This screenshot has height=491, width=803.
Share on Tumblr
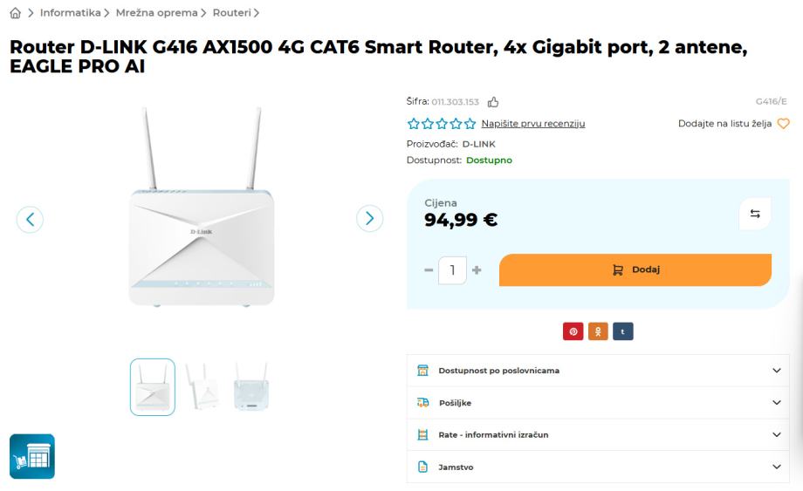click(x=622, y=331)
